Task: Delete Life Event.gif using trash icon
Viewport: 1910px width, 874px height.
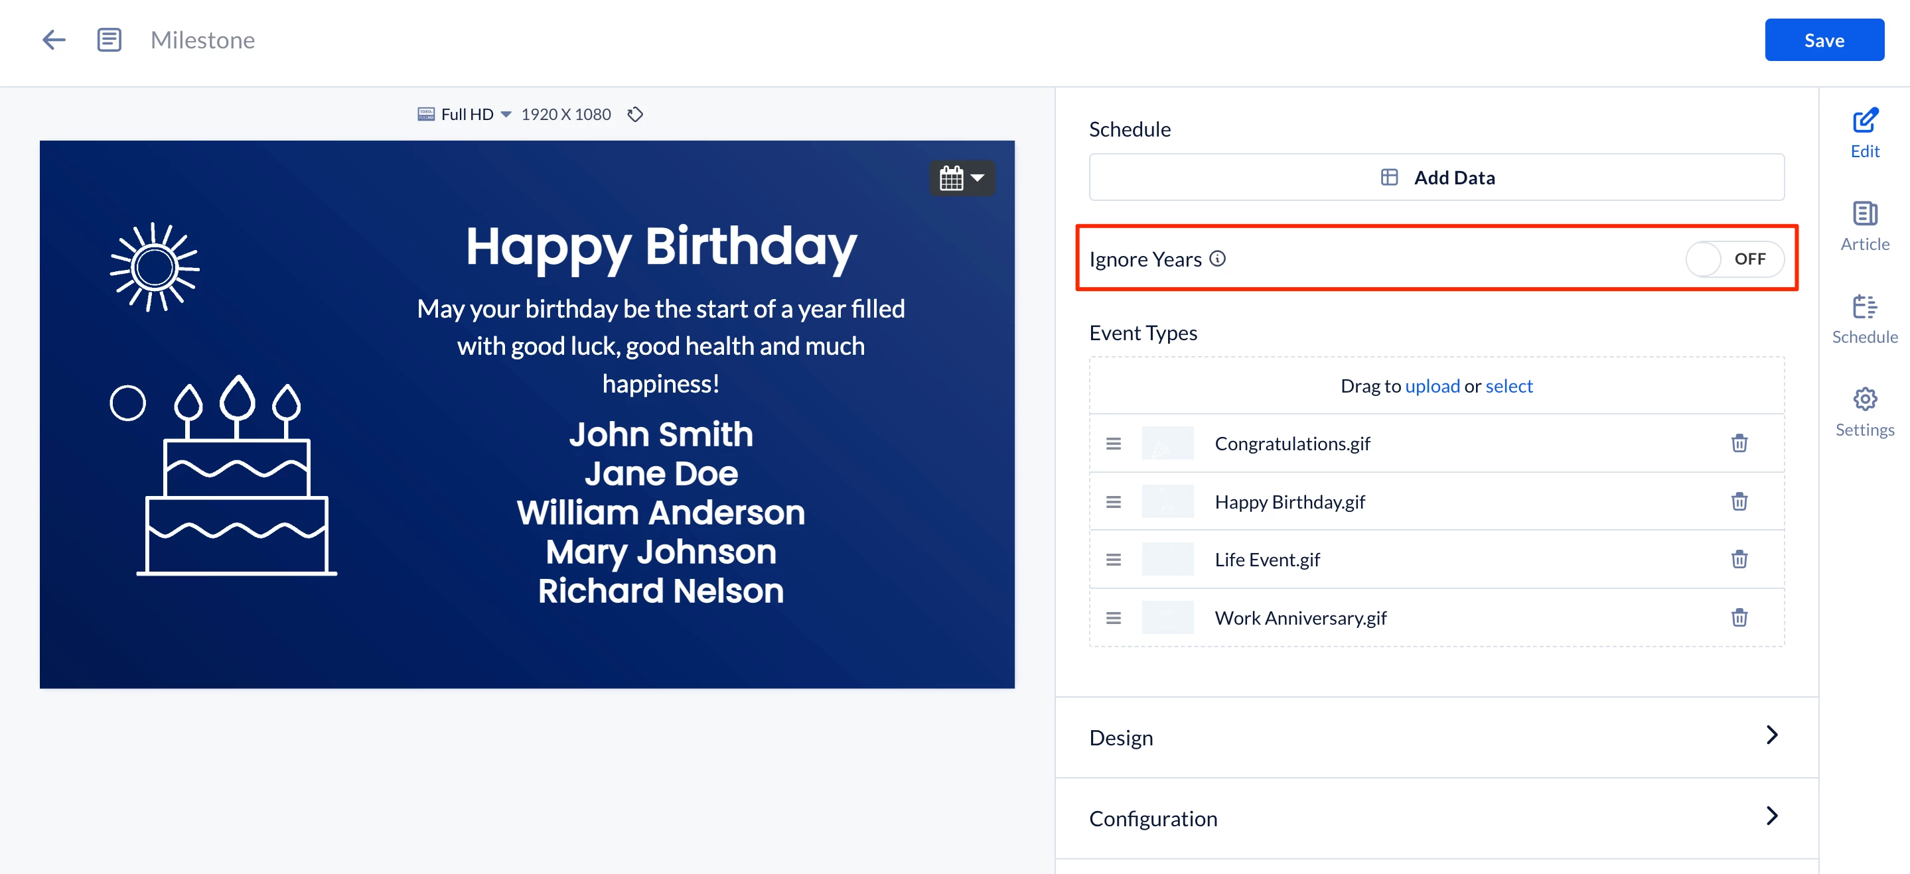Action: [1739, 560]
